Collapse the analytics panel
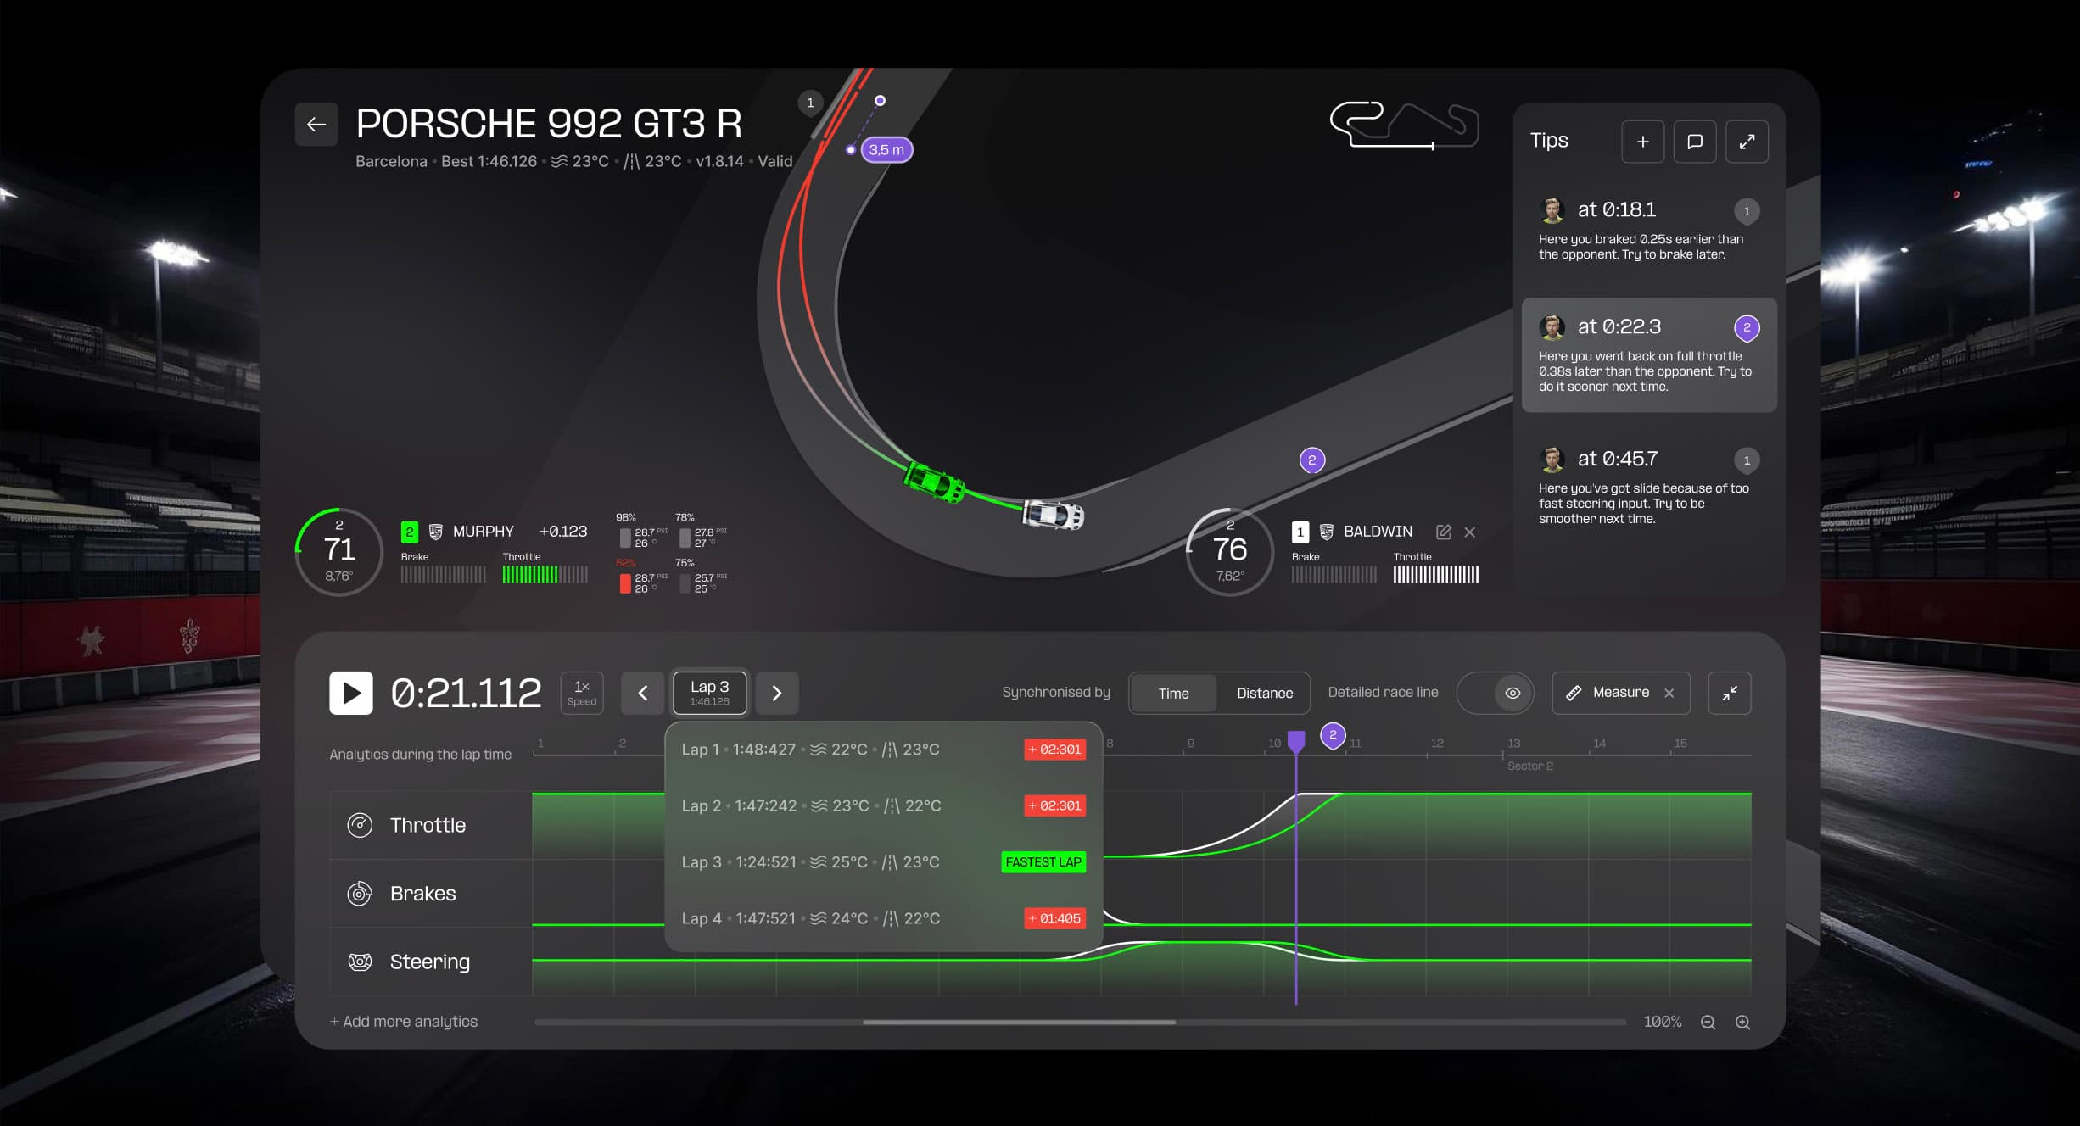This screenshot has width=2080, height=1126. [1730, 693]
